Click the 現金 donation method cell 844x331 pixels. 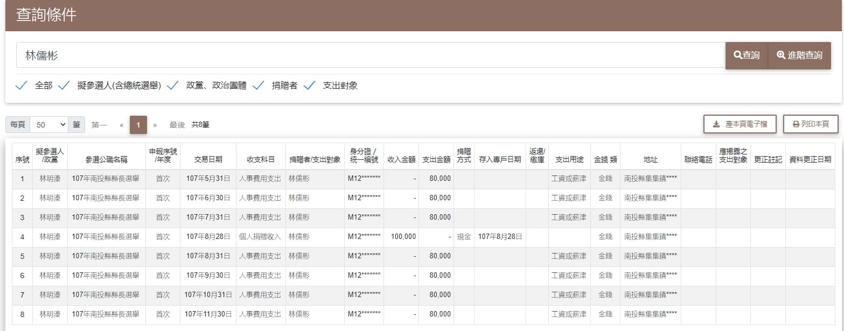pyautogui.click(x=464, y=237)
